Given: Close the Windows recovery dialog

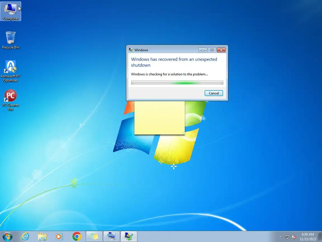Looking at the screenshot, I should pos(221,50).
